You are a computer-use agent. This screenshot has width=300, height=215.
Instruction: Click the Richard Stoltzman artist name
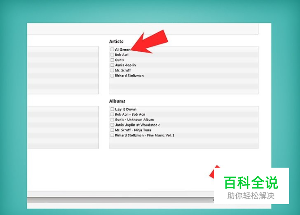point(129,76)
